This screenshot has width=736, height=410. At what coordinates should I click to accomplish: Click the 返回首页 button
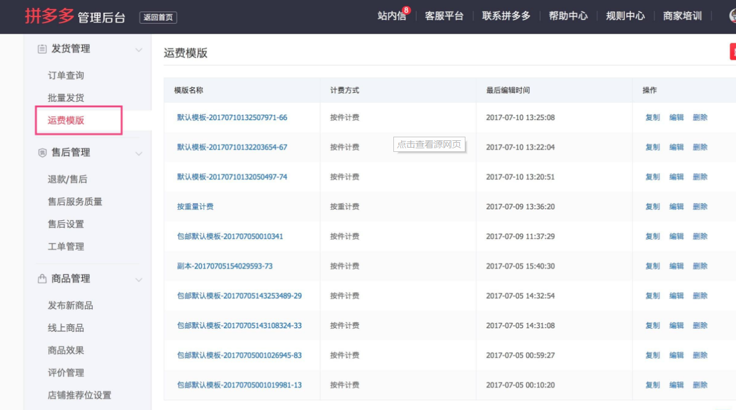click(158, 18)
